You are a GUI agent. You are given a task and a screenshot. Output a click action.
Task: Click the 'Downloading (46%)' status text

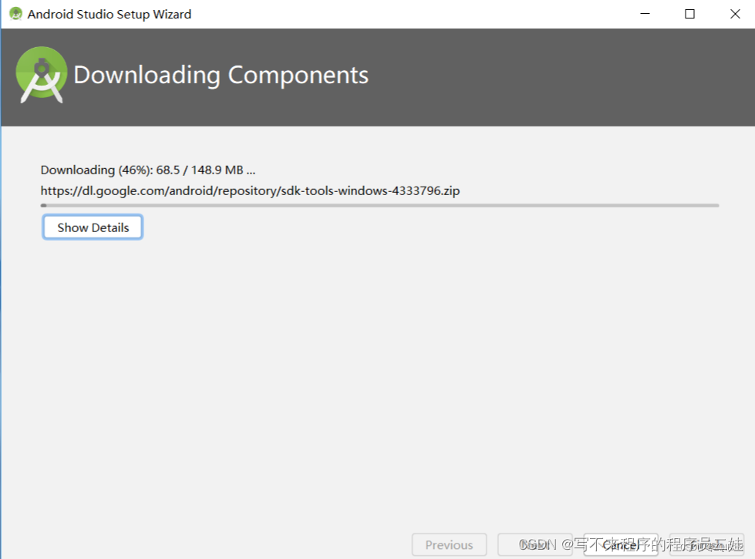[x=148, y=170]
